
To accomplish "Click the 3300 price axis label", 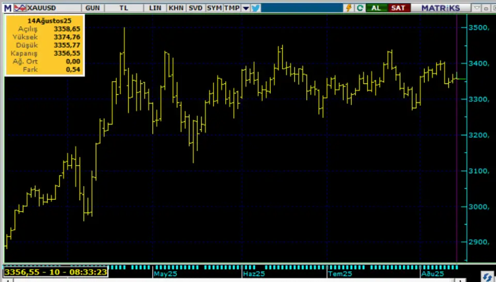I will point(479,99).
